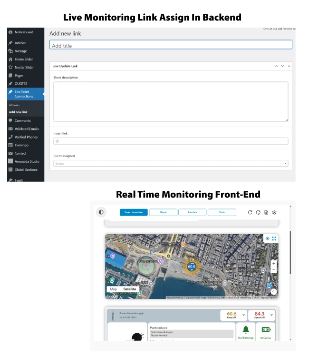This screenshot has height=357, width=309.
Task: Collapse the Live Update Link panel
Action: click(x=289, y=66)
